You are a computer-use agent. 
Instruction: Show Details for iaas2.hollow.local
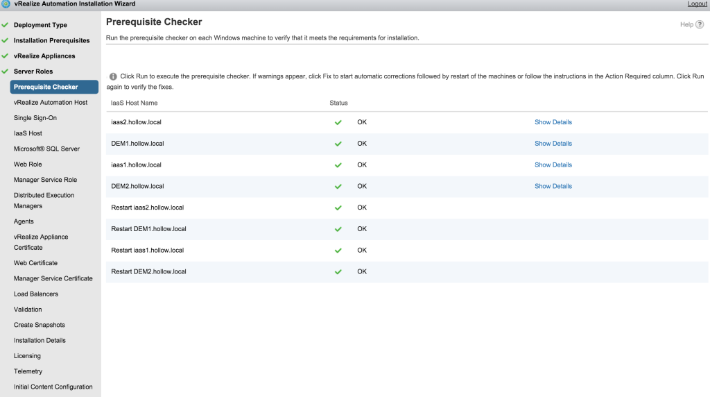pyautogui.click(x=553, y=122)
